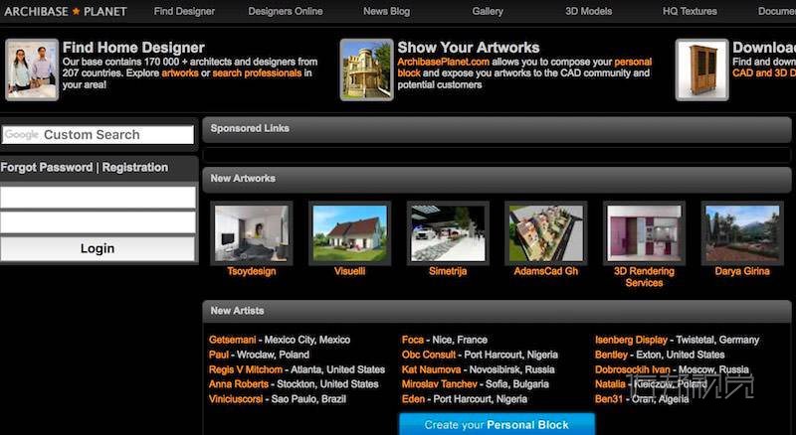The width and height of the screenshot is (796, 435).
Task: Click the Show Your Artworks house icon
Action: 366,70
